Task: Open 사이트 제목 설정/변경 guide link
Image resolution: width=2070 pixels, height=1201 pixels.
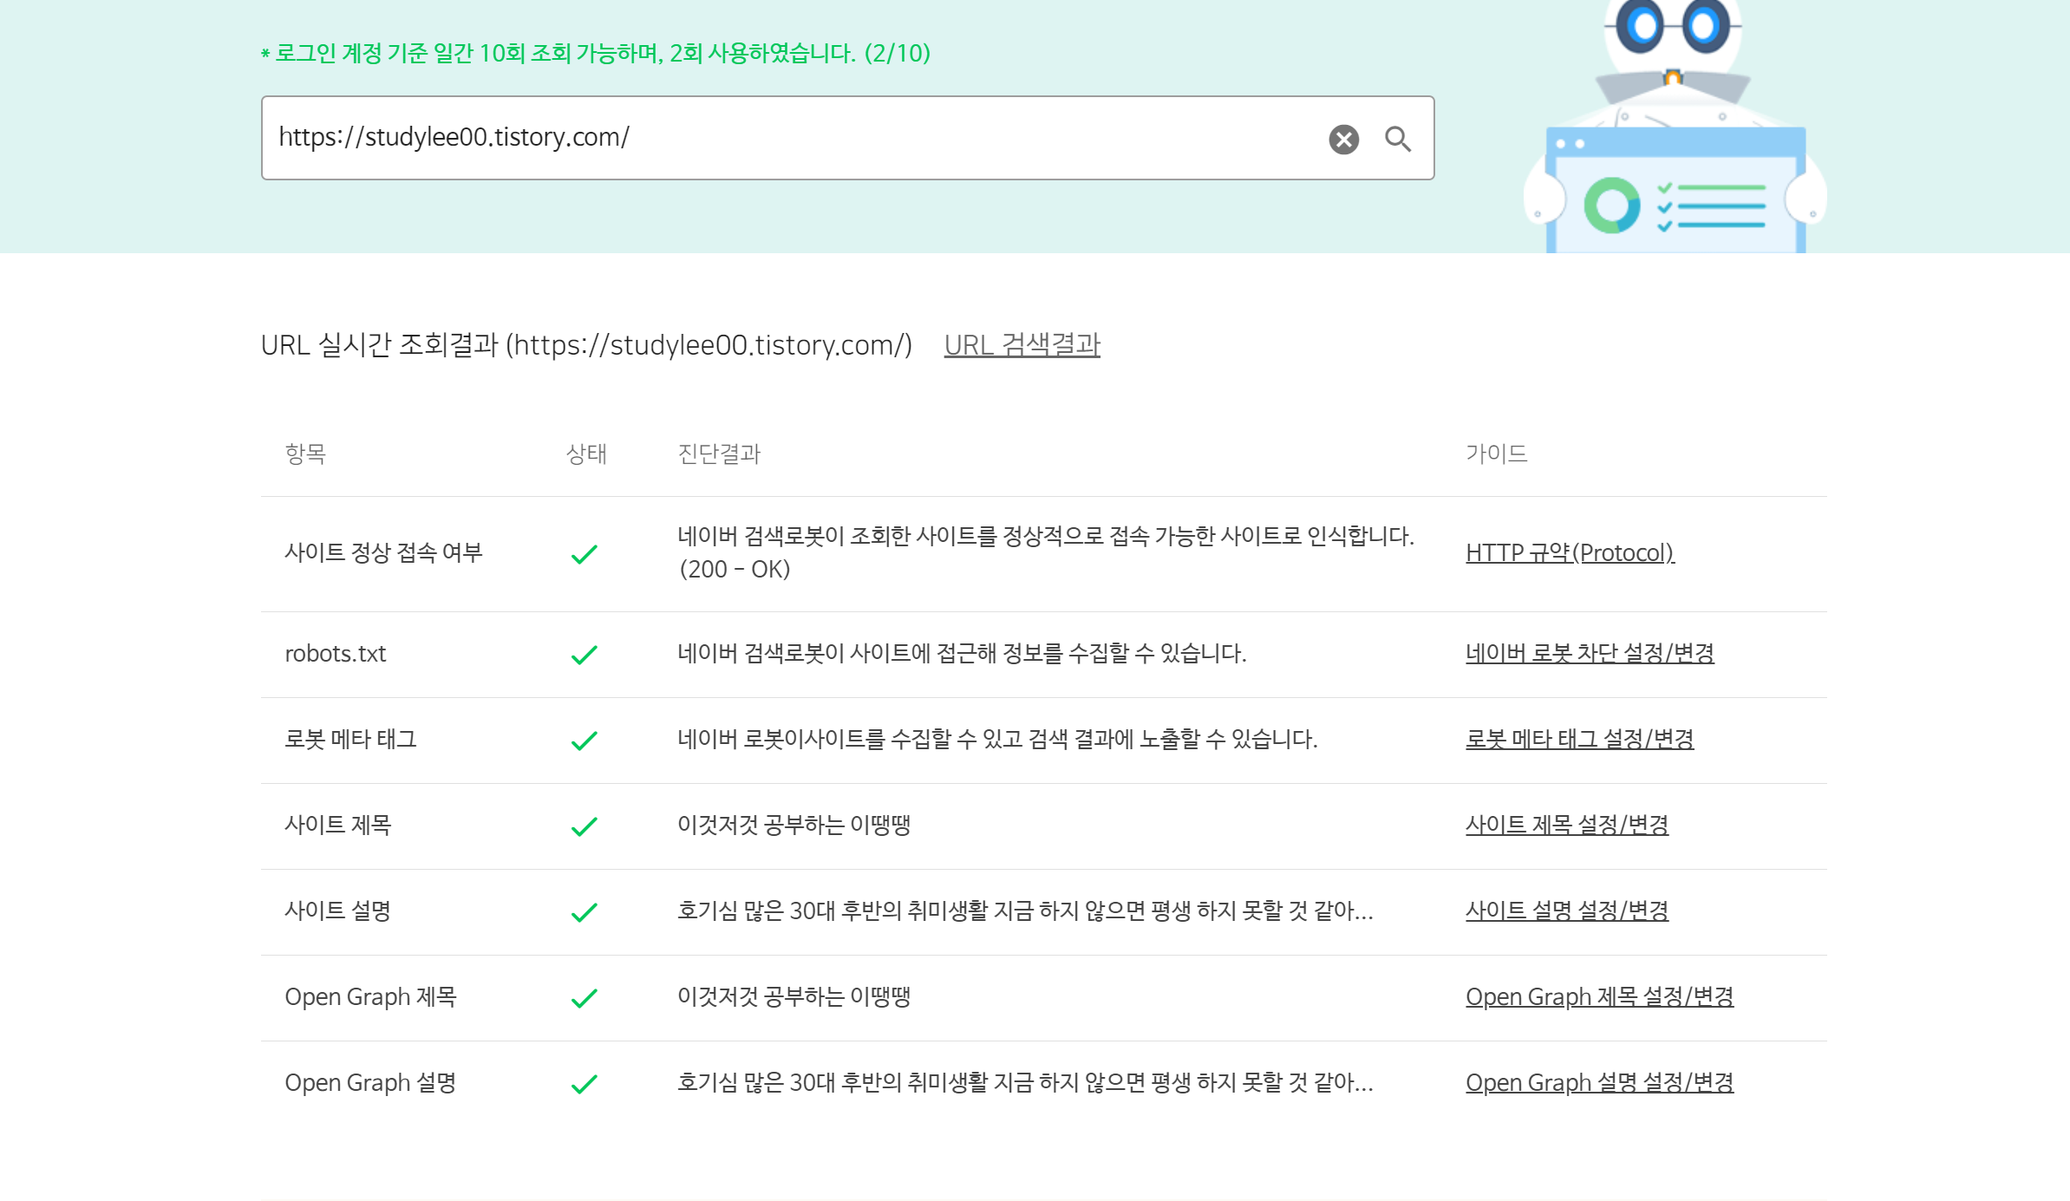Action: pyautogui.click(x=1566, y=825)
